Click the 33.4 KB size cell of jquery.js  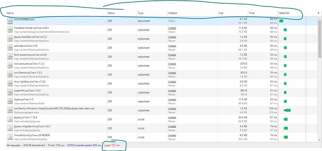click(x=243, y=117)
